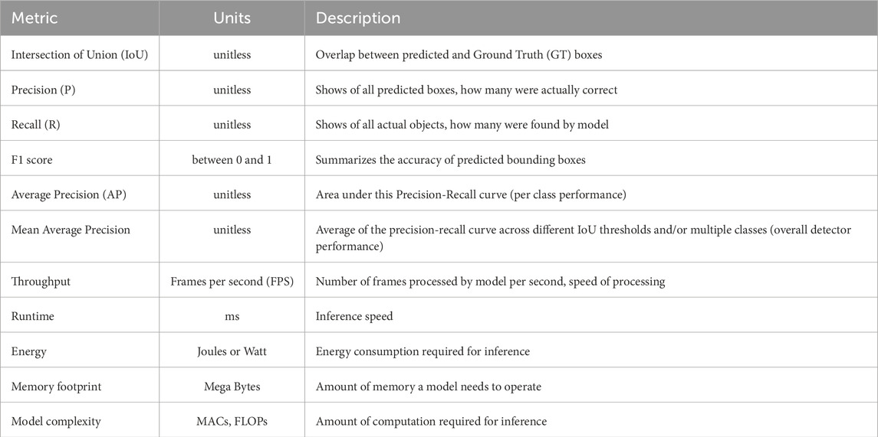Select the Throughput metric cell
The width and height of the screenshot is (878, 437).
[41, 282]
